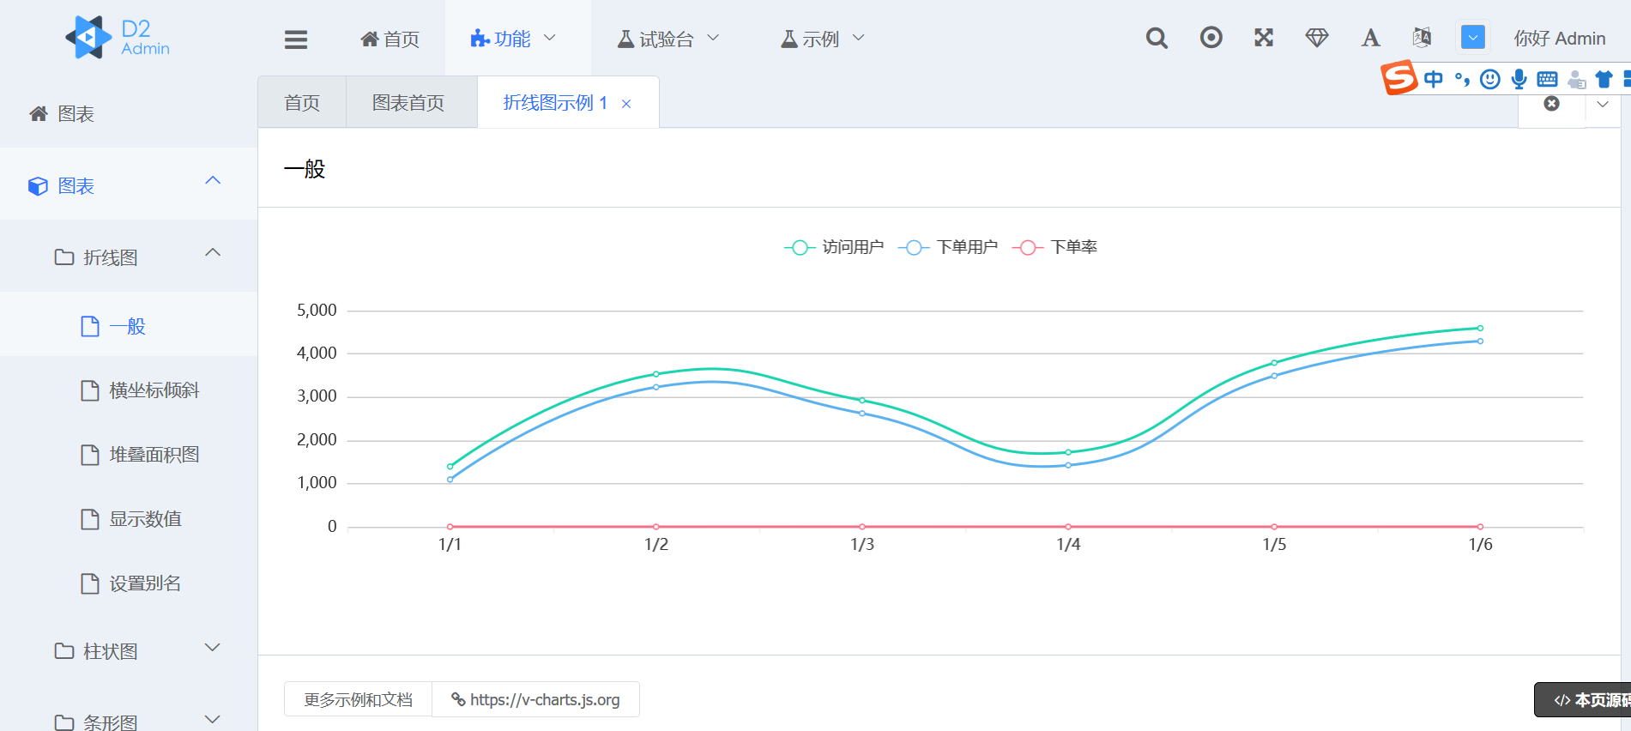Toggle the 下单率 legend series

(x=1054, y=247)
